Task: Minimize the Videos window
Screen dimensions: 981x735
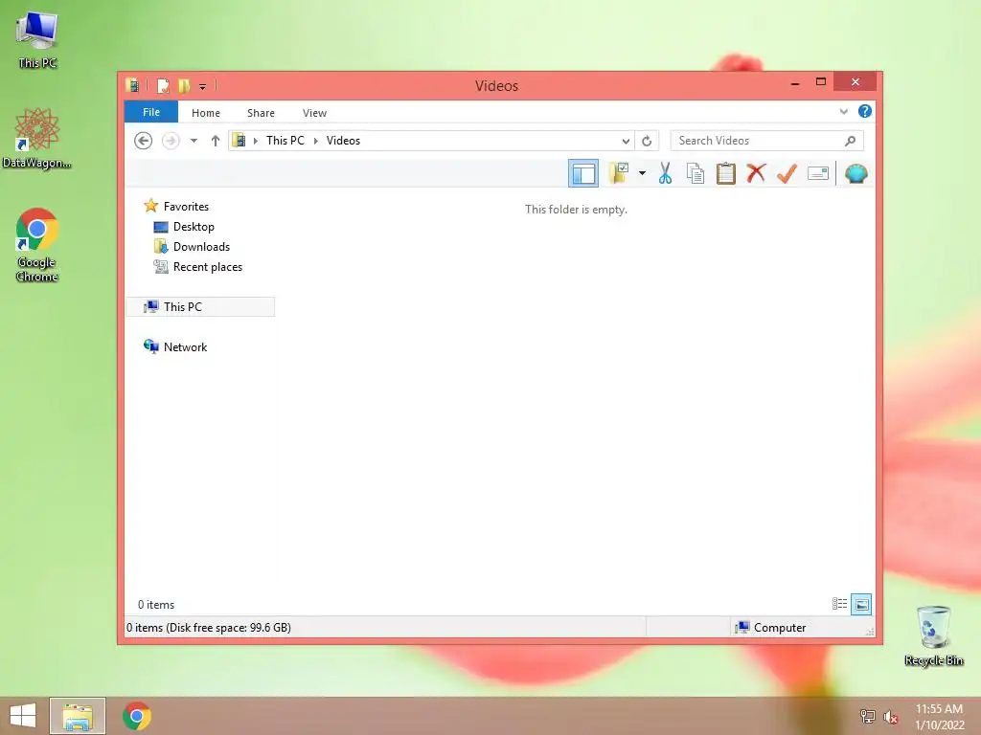Action: 794,82
